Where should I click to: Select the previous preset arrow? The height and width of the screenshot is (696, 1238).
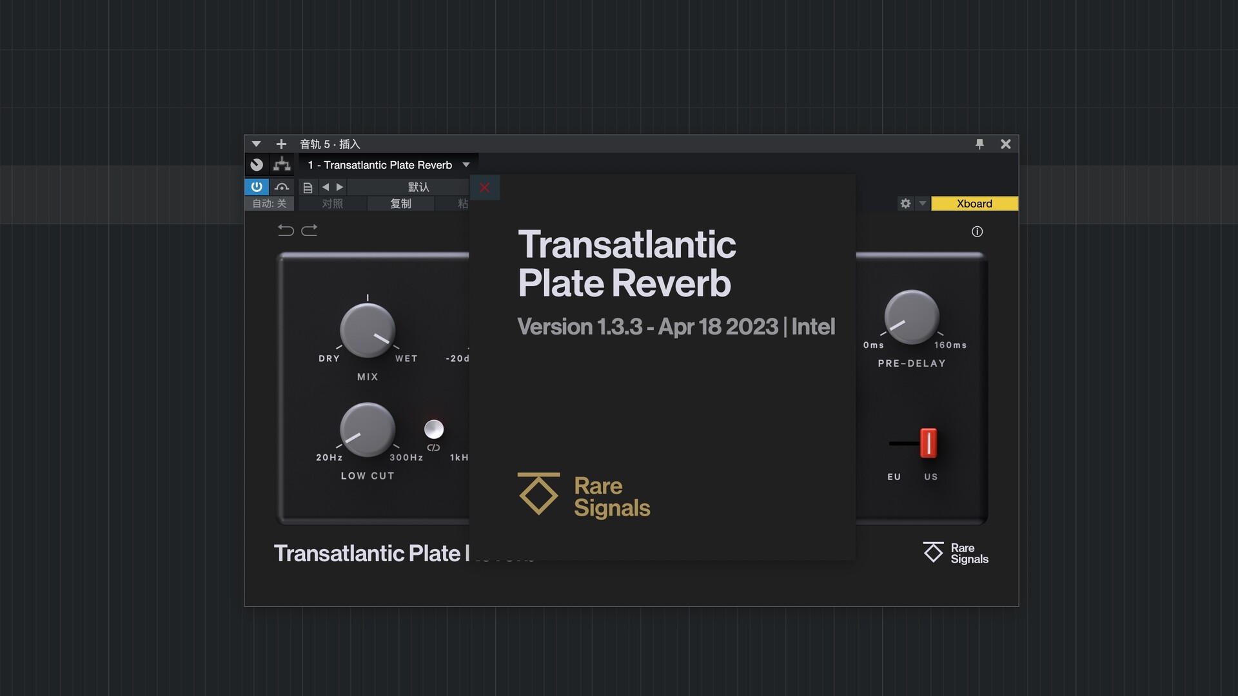tap(326, 187)
